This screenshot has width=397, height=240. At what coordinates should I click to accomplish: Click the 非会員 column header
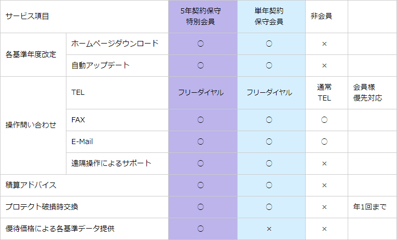321,16
